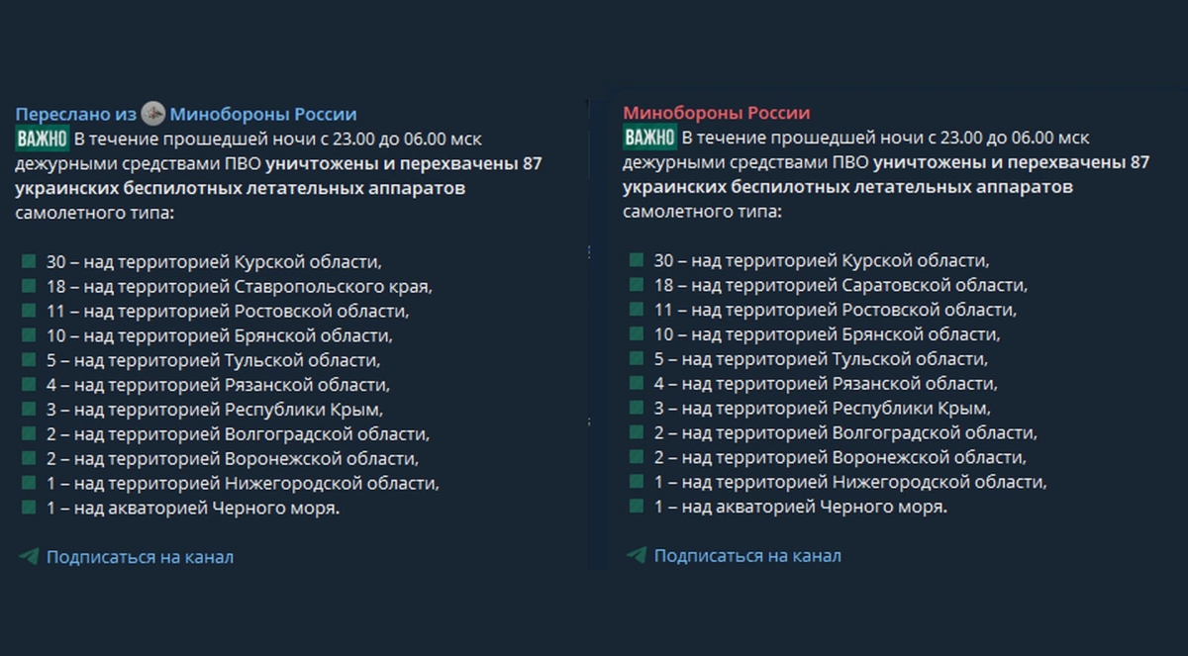This screenshot has height=656, width=1188.
Task: Click the Республики Крым green bullet in forwarded post
Action: 29,410
